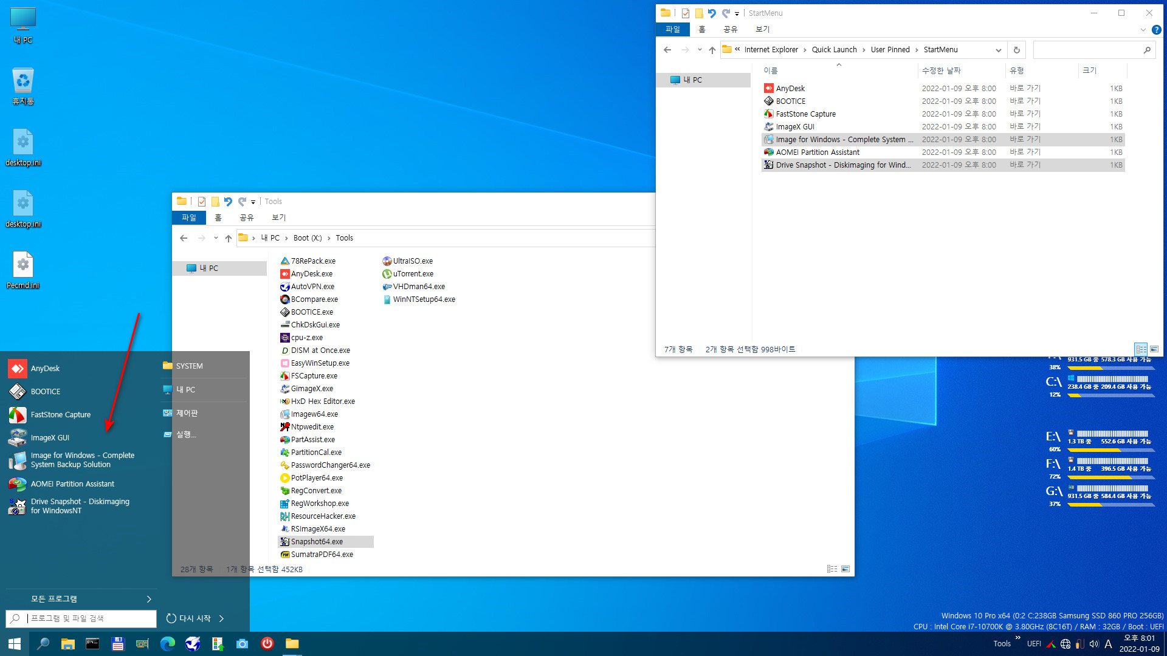Open 보기 tab in StartMenu window
Image resolution: width=1167 pixels, height=656 pixels.
(x=763, y=29)
